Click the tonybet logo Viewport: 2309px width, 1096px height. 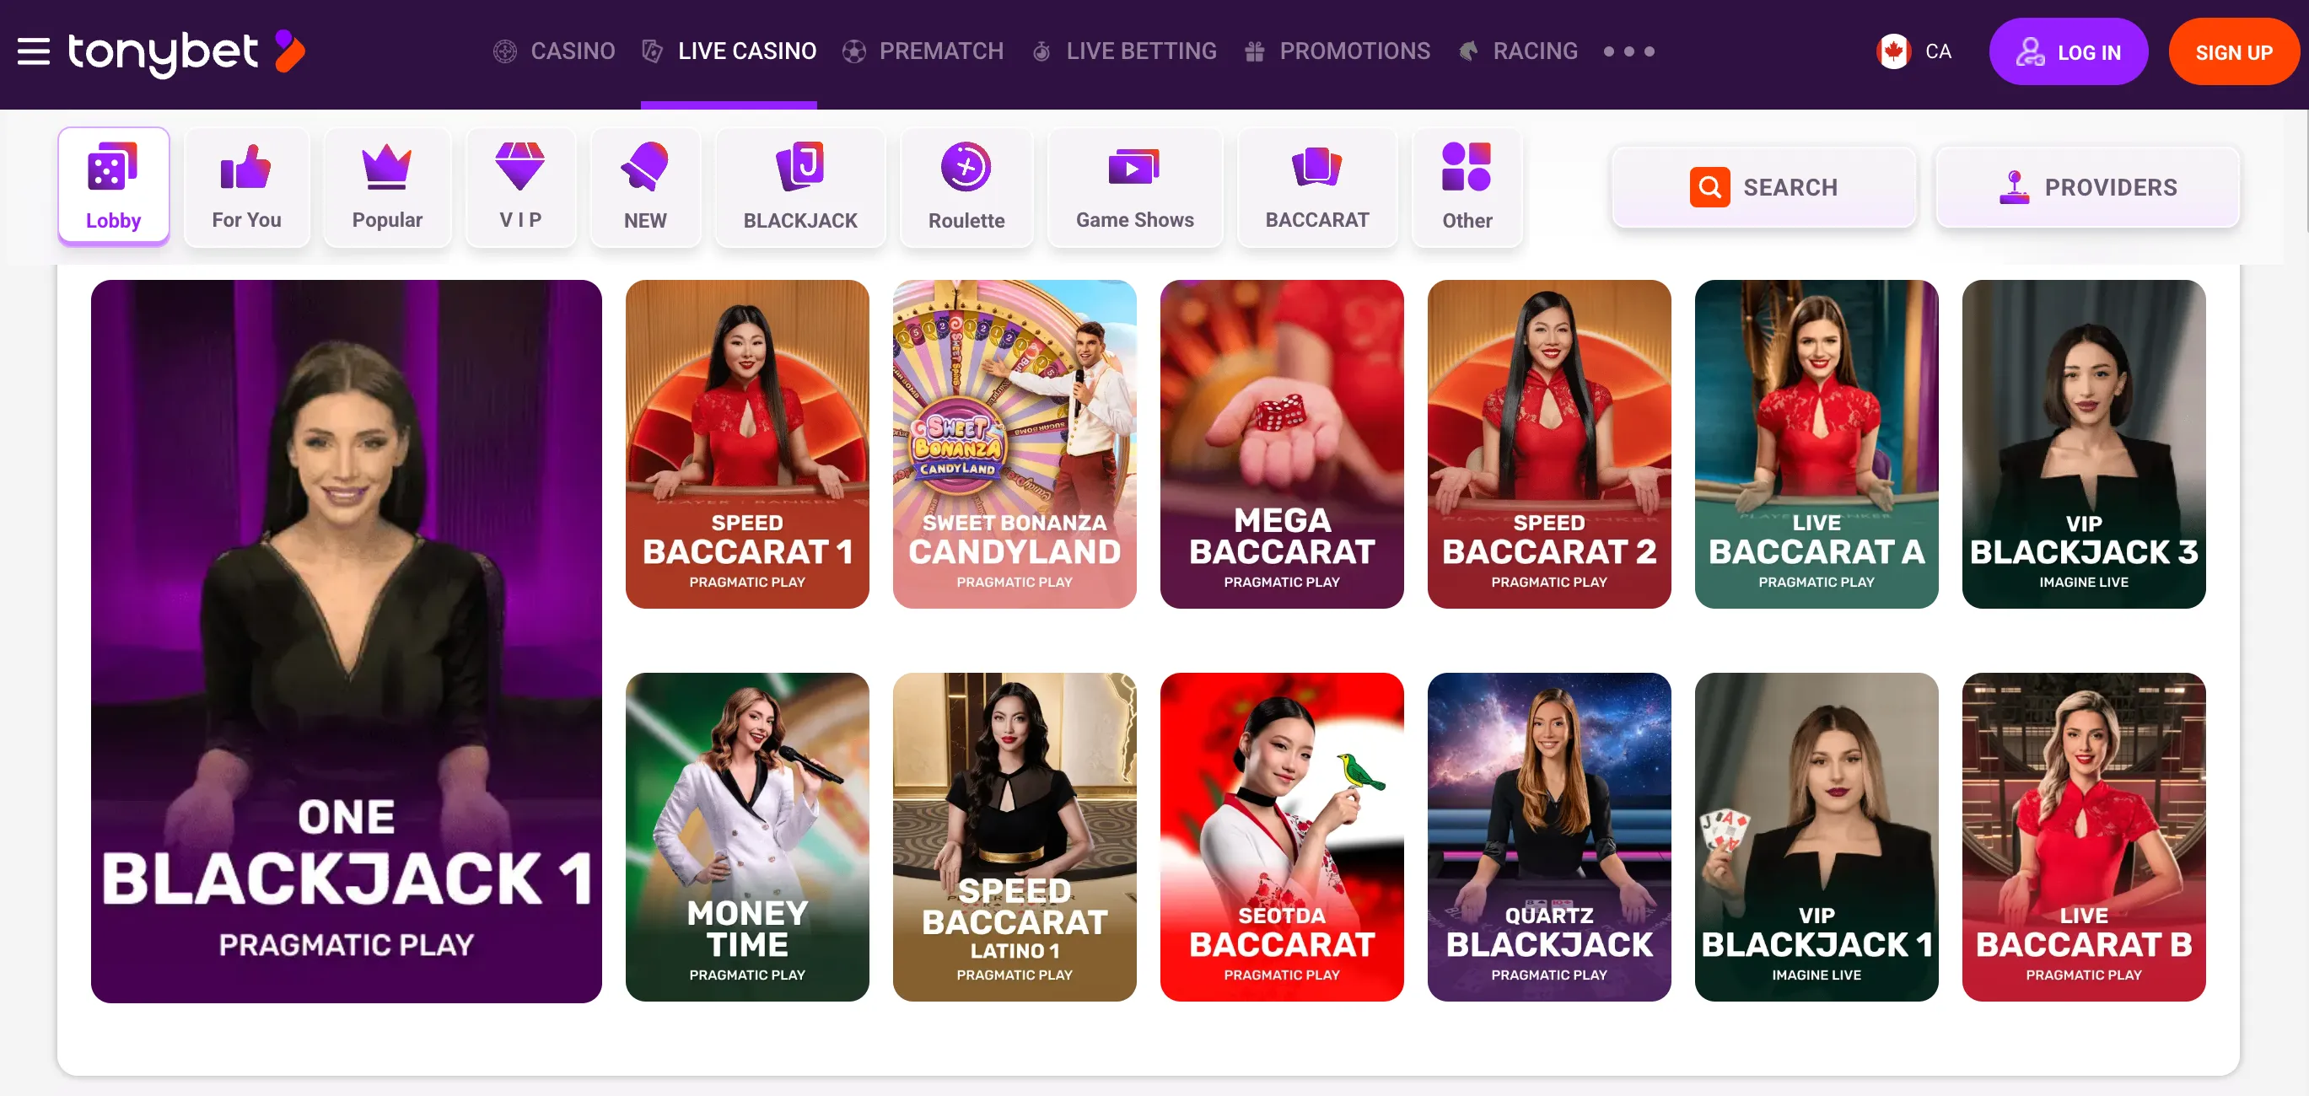pos(186,53)
